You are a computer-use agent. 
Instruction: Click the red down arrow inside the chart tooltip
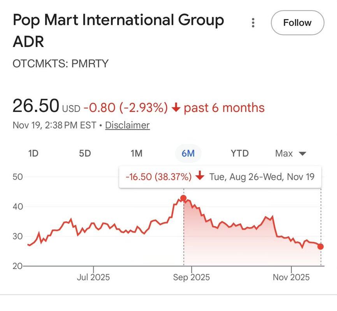[x=200, y=177]
